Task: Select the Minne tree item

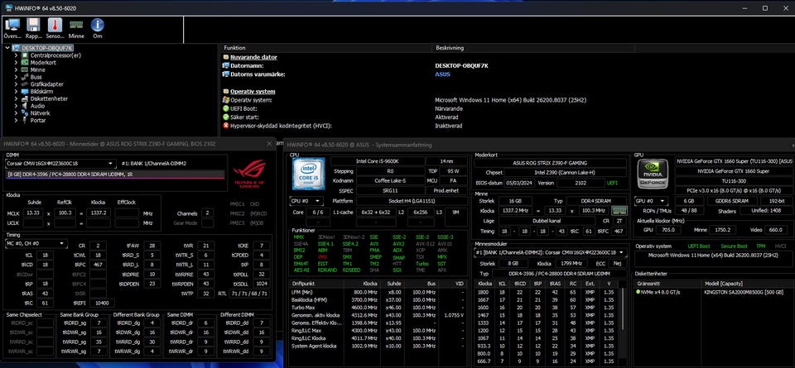Action: coord(37,69)
